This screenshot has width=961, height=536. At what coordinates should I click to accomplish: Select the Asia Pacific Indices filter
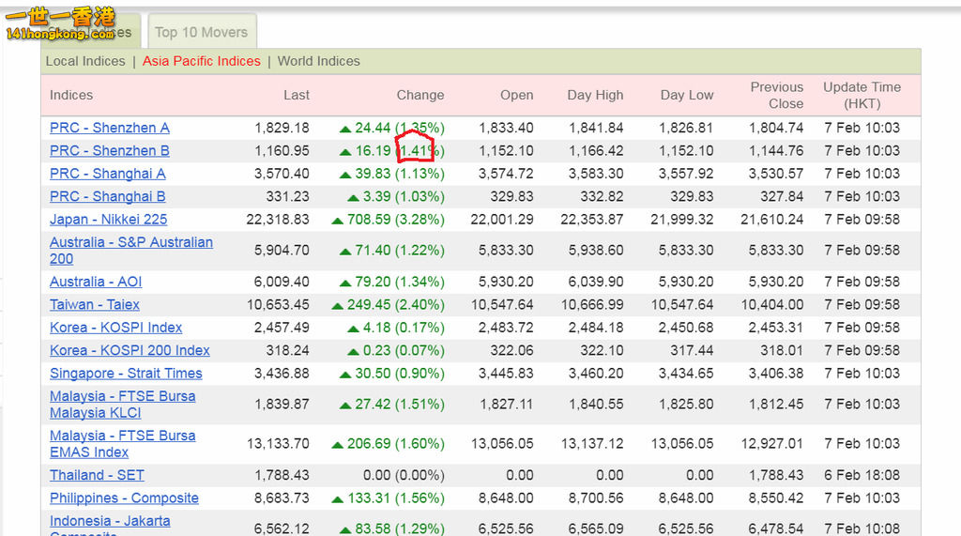click(x=202, y=61)
